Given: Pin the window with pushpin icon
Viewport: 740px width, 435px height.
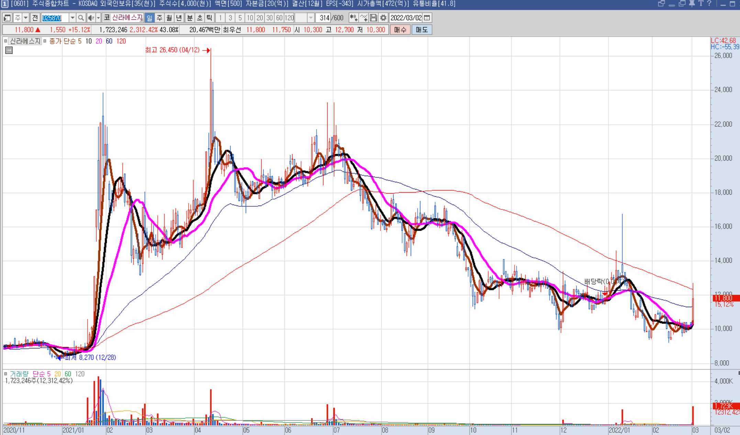Looking at the screenshot, I should [692, 3].
